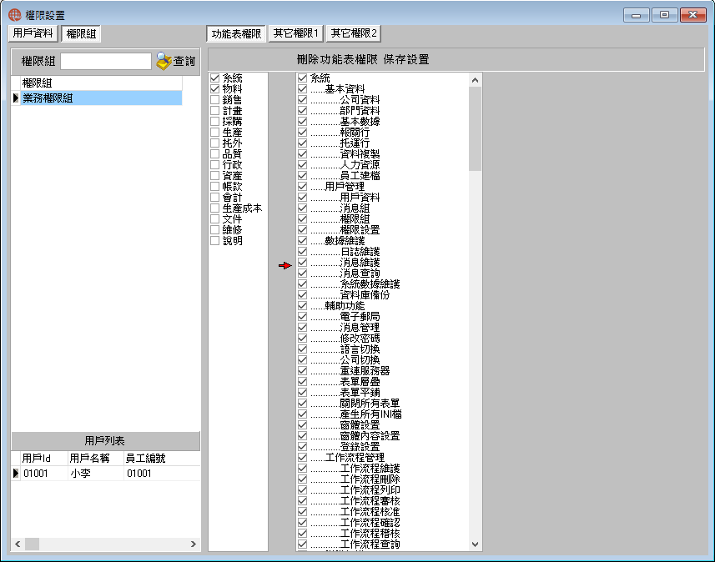This screenshot has width=715, height=562.
Task: Click the 查詢 search icon button
Action: click(176, 61)
